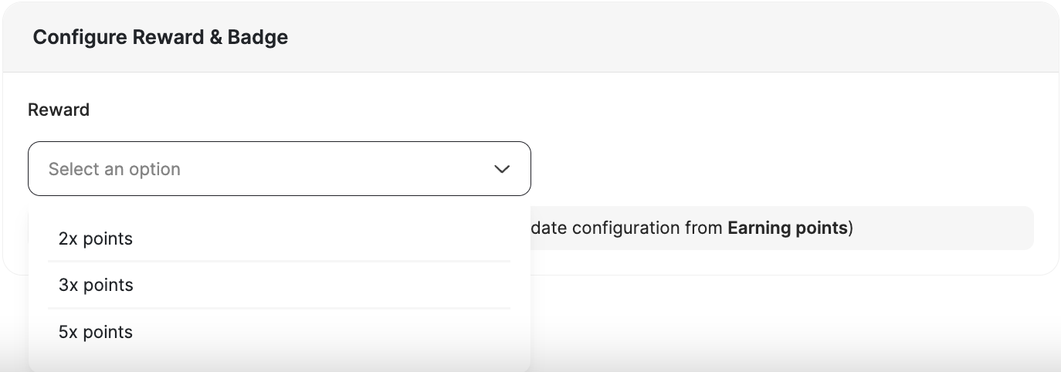Set reward multiplier to 3x points
The image size is (1061, 372).
96,286
